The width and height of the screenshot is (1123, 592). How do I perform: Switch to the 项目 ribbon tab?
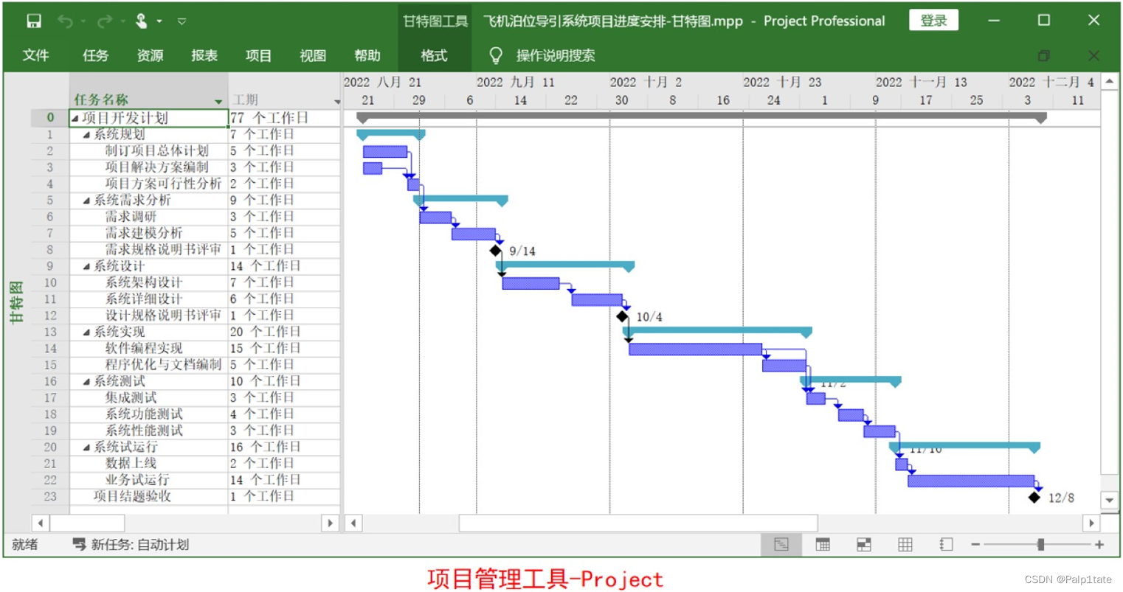tap(258, 55)
